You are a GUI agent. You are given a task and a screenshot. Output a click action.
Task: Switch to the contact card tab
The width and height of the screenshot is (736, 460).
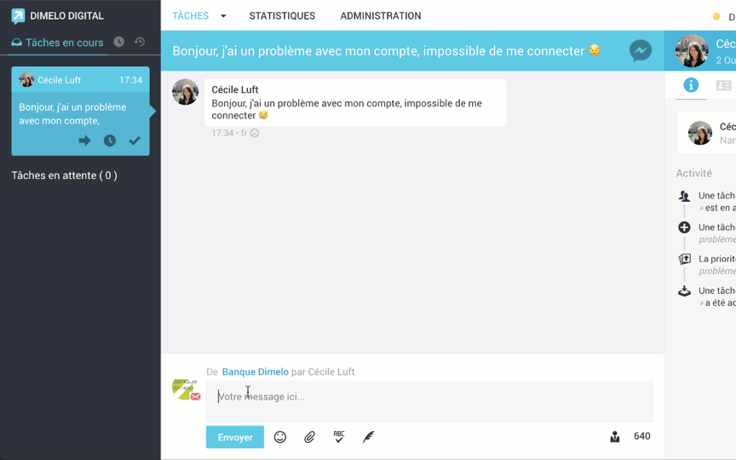723,85
